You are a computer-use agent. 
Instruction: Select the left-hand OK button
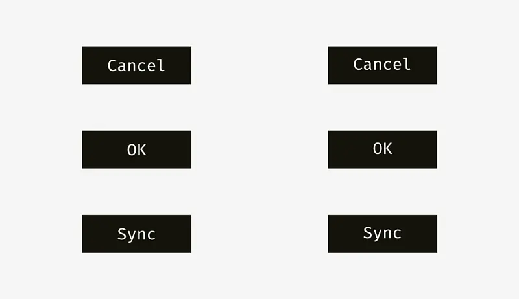pos(137,149)
